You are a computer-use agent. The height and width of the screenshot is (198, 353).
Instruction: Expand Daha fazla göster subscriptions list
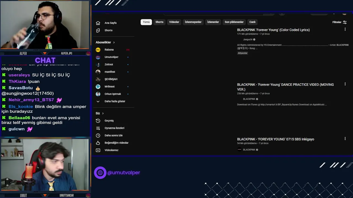coord(110,101)
